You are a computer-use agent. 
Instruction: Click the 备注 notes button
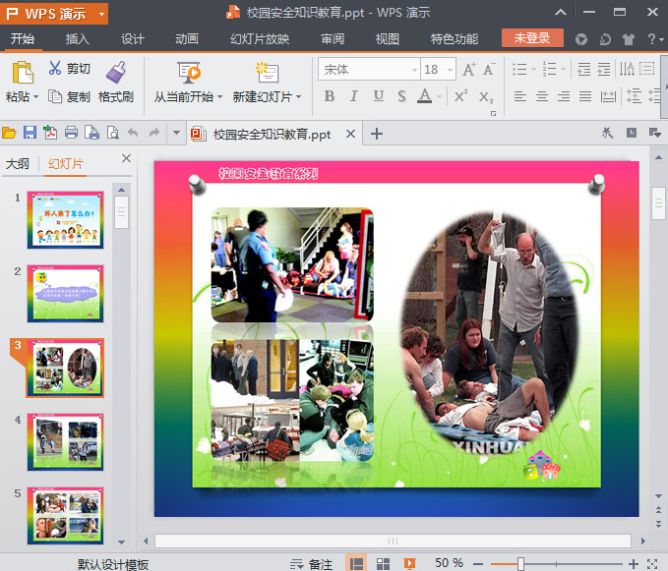pyautogui.click(x=311, y=564)
